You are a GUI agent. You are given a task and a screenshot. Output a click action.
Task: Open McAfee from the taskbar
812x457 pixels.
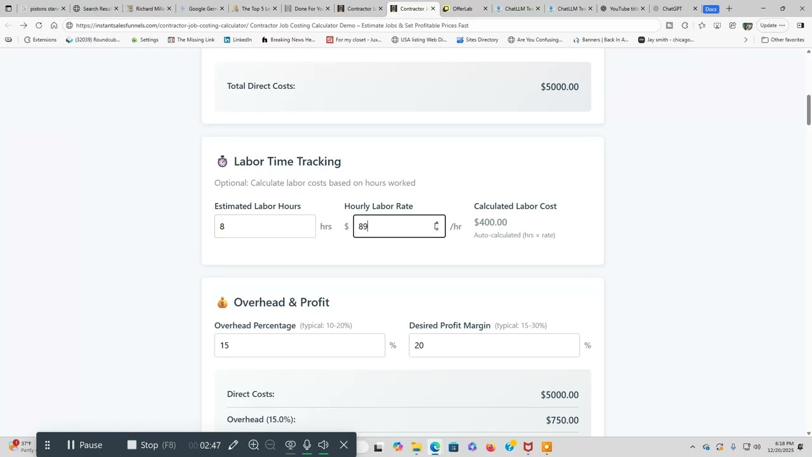(528, 447)
